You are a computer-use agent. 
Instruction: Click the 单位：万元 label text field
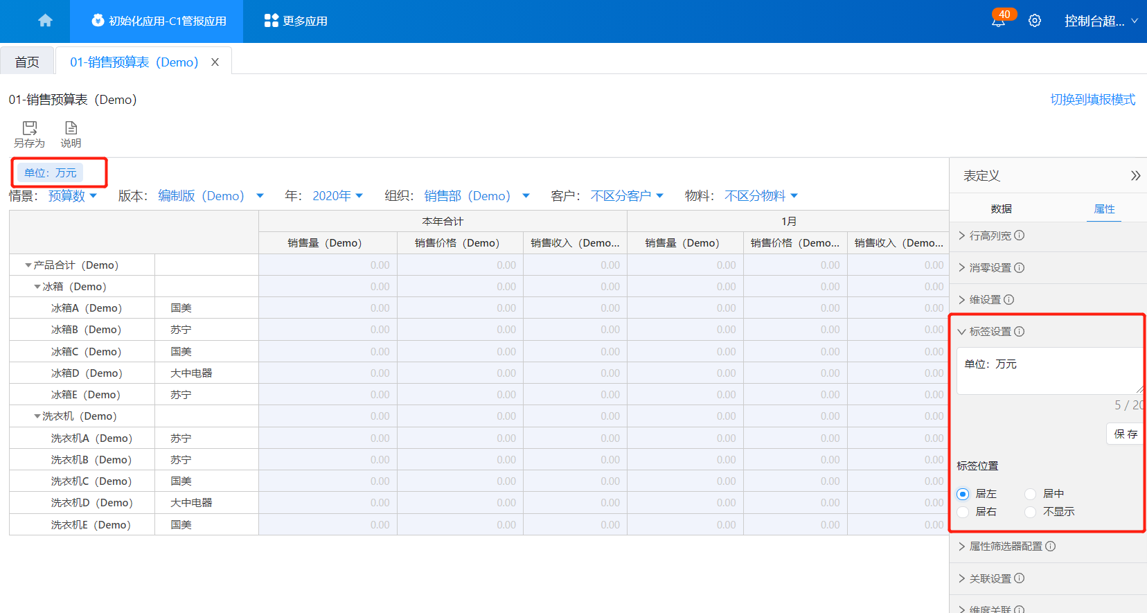click(x=1047, y=371)
